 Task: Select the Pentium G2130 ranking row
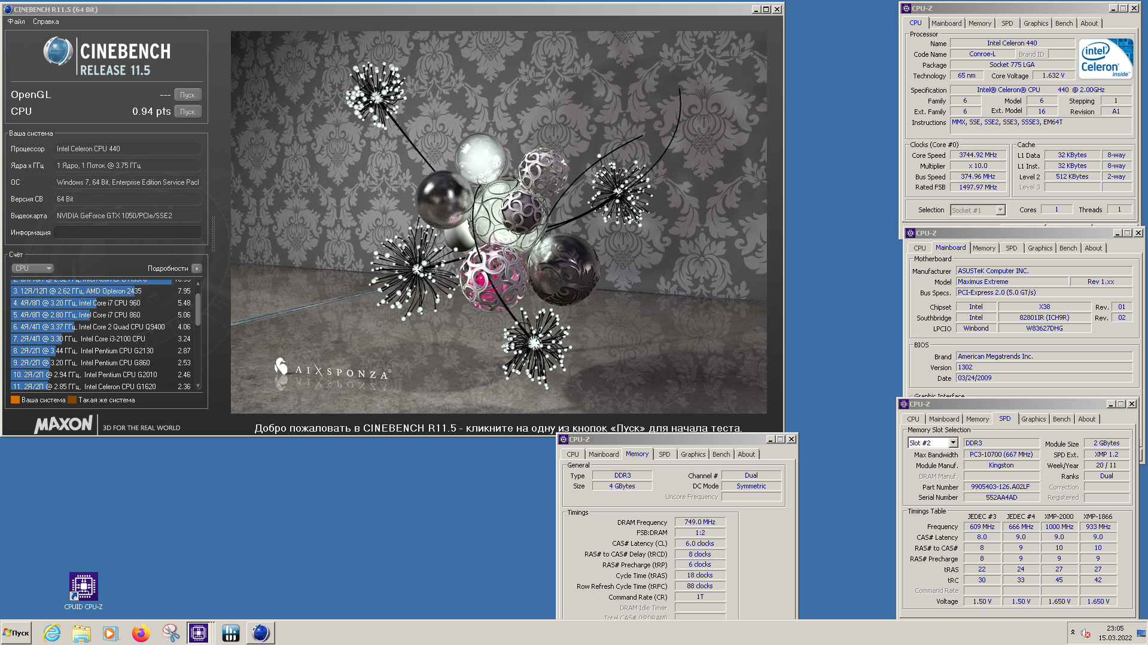click(x=102, y=351)
